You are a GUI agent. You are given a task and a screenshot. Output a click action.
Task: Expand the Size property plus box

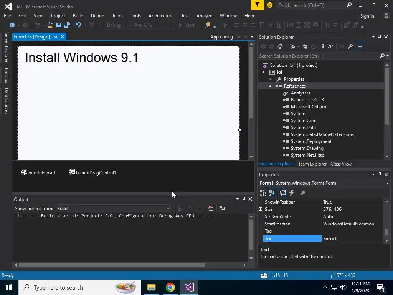[x=261, y=209]
